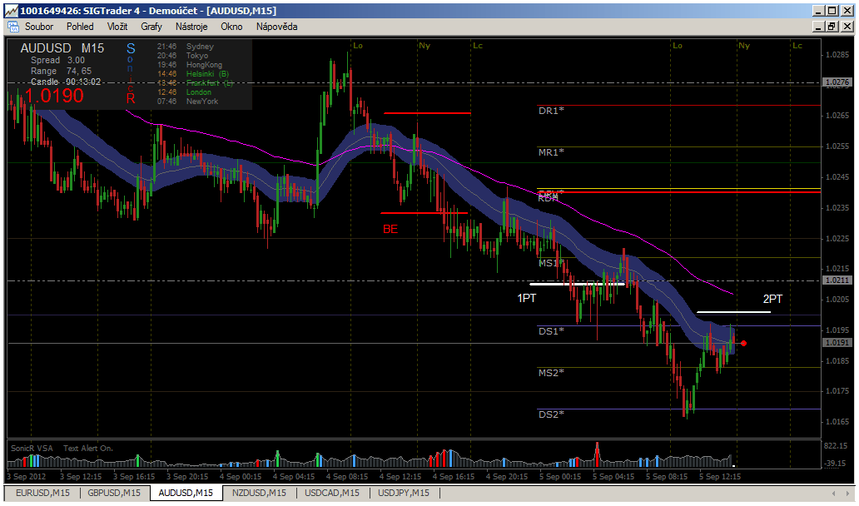Click the DR1* pivot label
Screen dimensions: 859x506
(x=551, y=111)
